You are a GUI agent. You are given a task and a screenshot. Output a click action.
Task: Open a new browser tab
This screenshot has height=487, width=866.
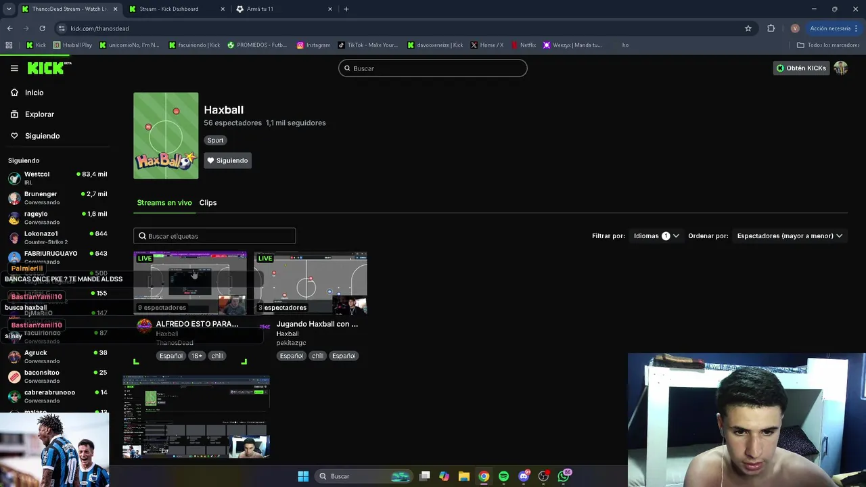[346, 9]
